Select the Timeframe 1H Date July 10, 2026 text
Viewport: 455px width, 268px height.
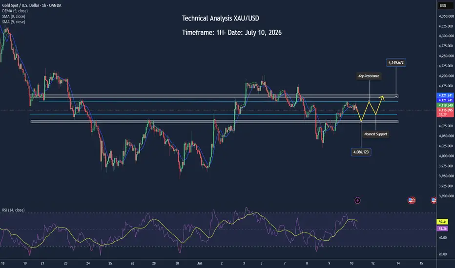231,33
